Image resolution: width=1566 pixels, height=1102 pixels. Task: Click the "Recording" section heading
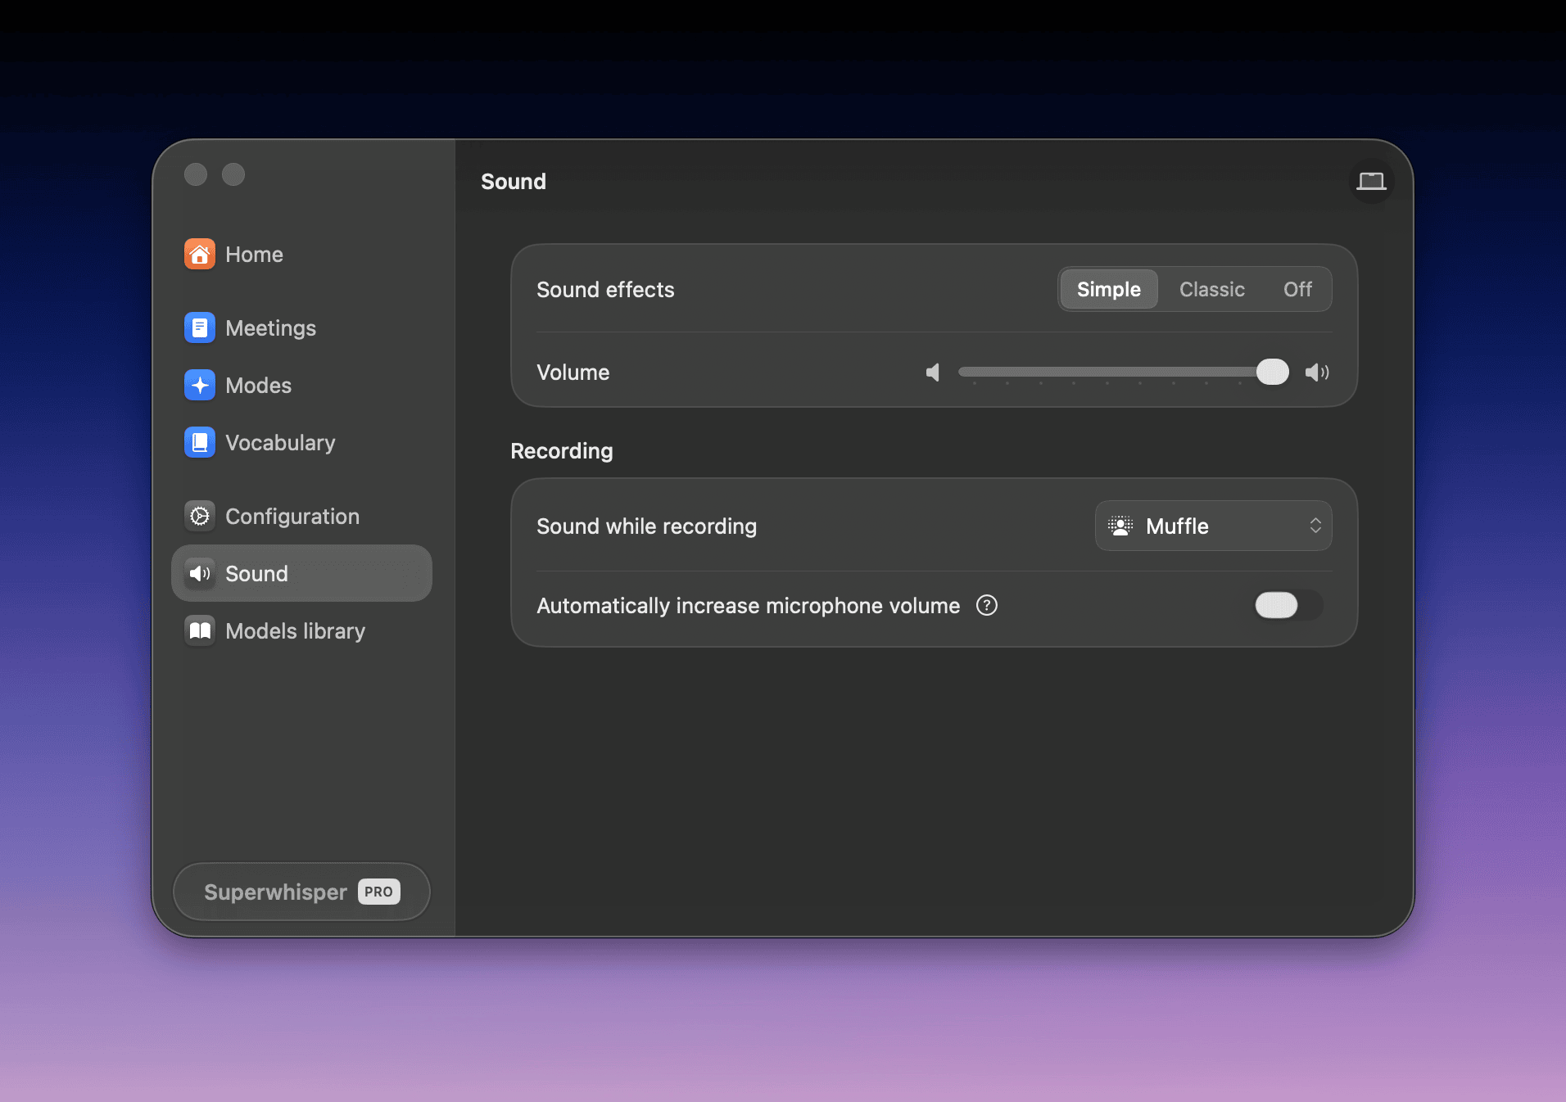(562, 451)
